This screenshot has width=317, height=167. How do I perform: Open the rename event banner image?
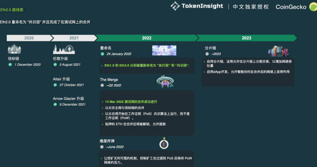click(164, 50)
